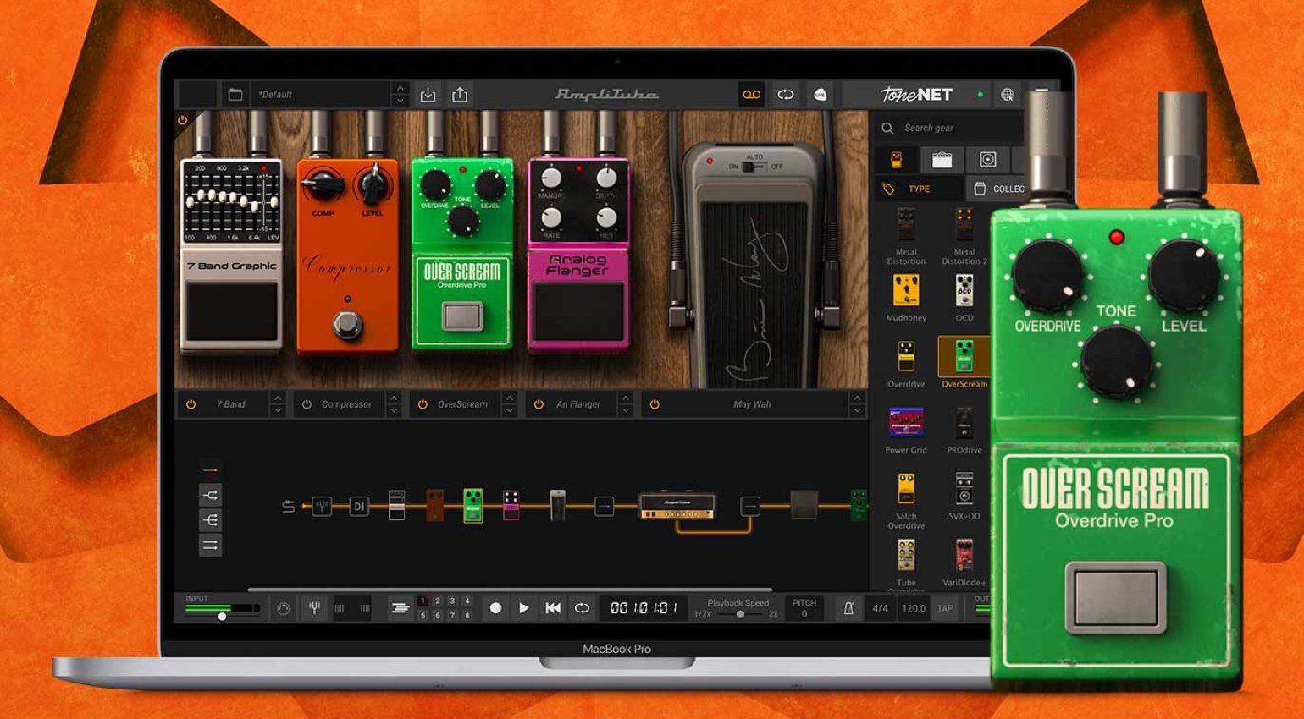Adjust the Playback Speed slider handle
This screenshot has height=719, width=1304.
click(x=740, y=615)
